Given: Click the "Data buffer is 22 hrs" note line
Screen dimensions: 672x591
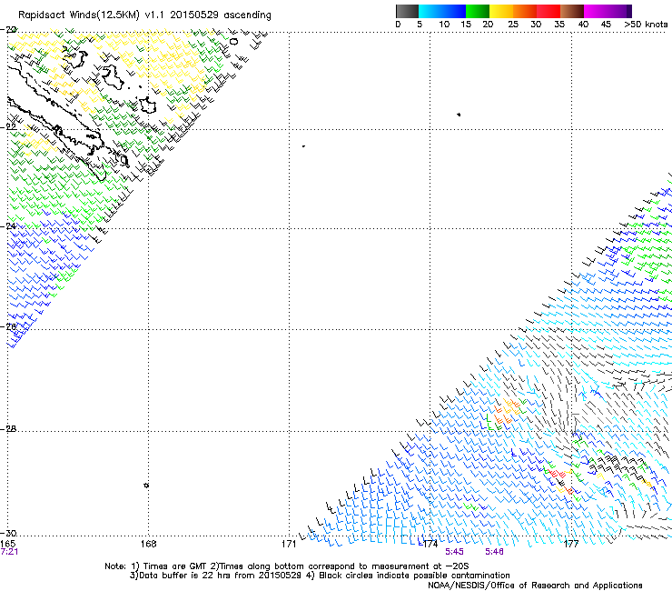Looking at the screenshot, I should tap(321, 576).
